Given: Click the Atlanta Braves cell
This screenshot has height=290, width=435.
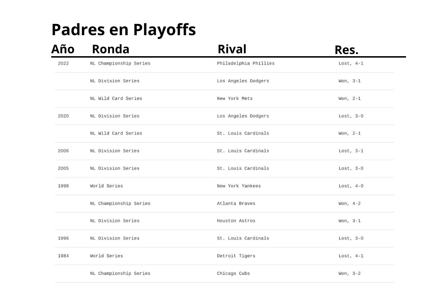Looking at the screenshot, I should point(236,204).
